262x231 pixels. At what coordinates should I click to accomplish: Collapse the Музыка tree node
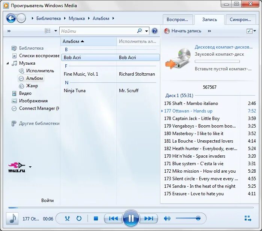[8, 63]
